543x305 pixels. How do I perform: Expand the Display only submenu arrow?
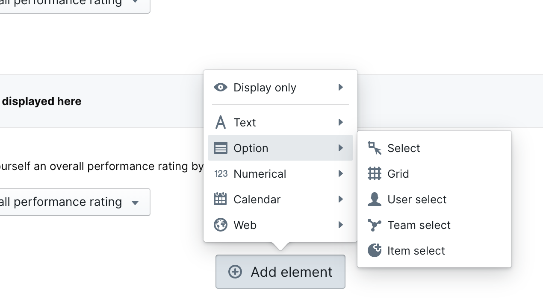pyautogui.click(x=341, y=88)
